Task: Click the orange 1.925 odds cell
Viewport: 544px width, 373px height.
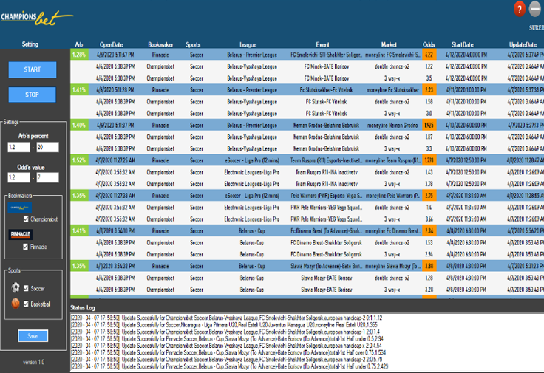Action: (x=429, y=125)
